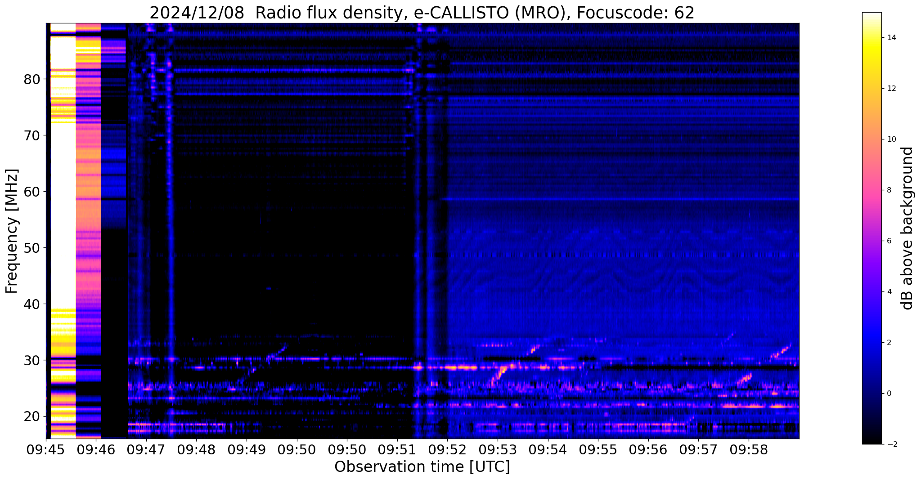Click the 09:46 time tick label
The width and height of the screenshot is (921, 480).
(x=96, y=449)
